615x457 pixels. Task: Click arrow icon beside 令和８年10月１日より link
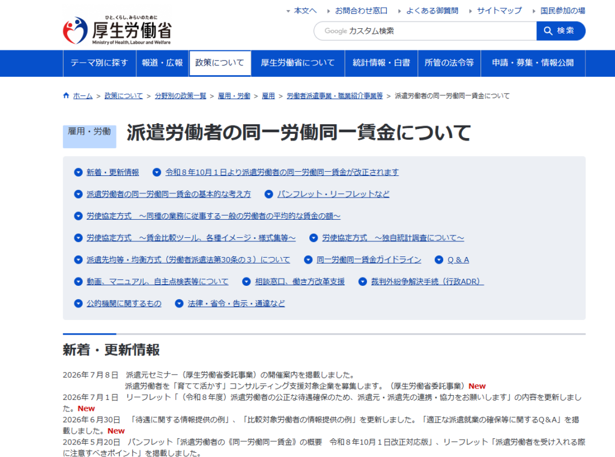click(157, 172)
